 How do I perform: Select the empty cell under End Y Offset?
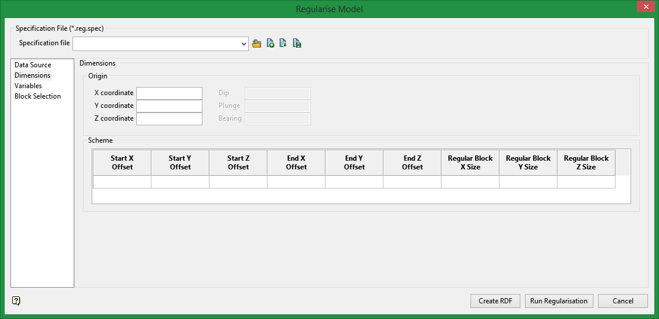coord(354,182)
